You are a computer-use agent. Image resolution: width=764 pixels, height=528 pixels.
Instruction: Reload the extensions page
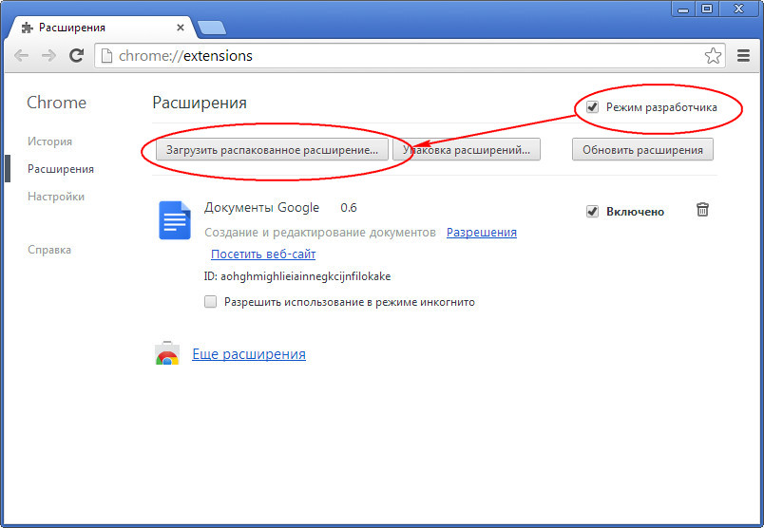click(77, 55)
